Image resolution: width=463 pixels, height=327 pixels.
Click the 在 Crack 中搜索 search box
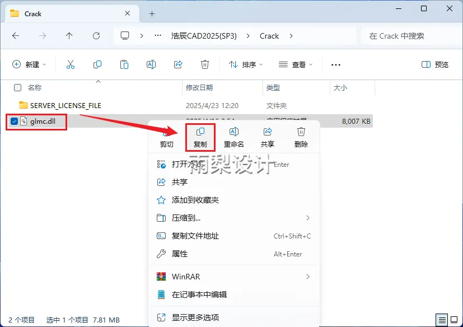point(410,36)
